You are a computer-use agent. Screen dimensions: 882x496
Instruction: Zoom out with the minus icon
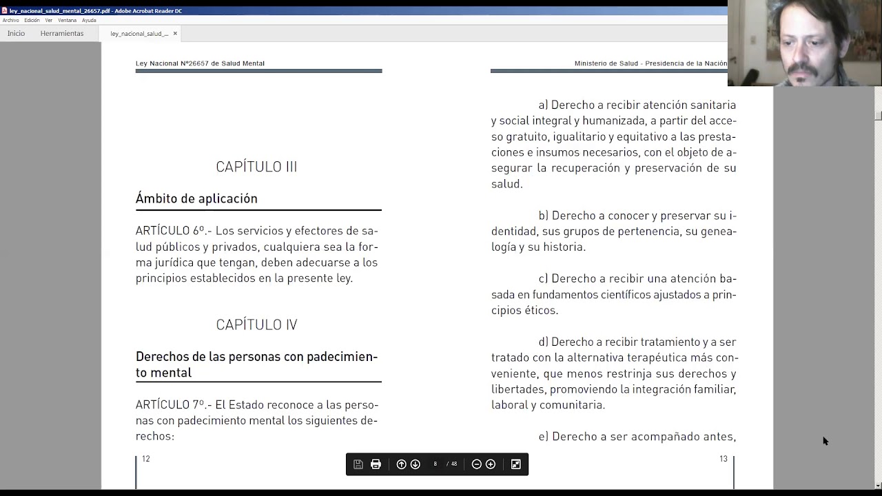tap(476, 464)
